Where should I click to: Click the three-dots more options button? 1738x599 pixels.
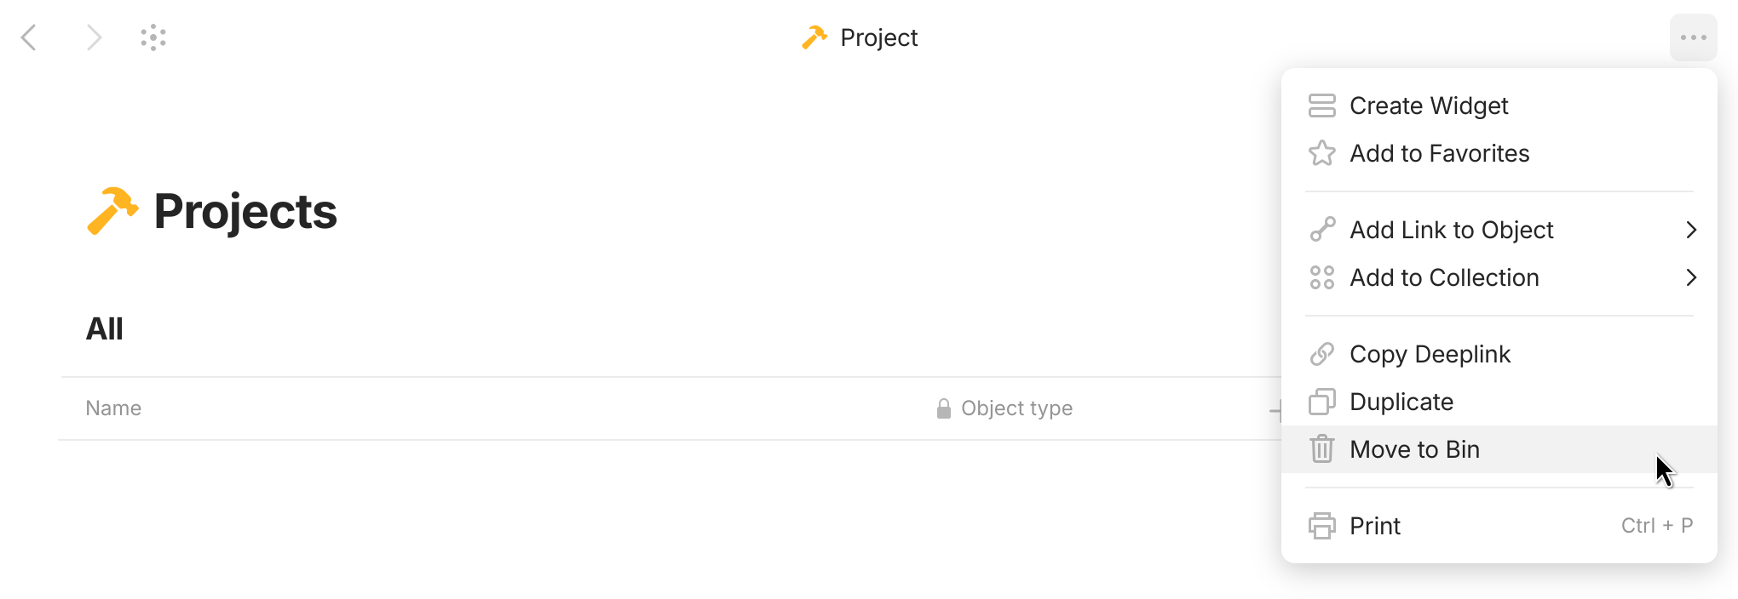pos(1693,37)
